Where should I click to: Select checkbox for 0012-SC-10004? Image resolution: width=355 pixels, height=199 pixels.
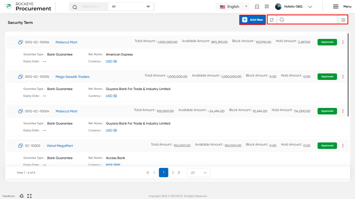click(x=11, y=111)
